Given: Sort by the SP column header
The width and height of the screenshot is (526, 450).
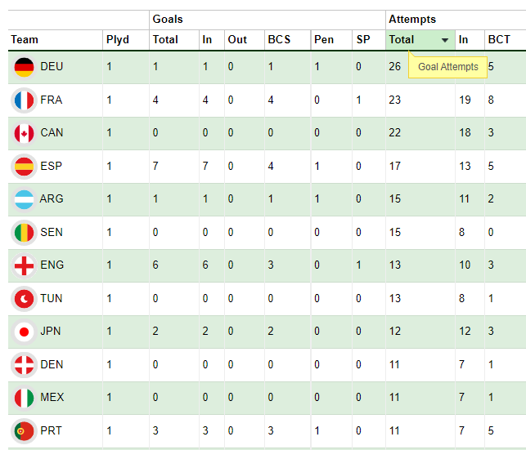Looking at the screenshot, I should 363,39.
